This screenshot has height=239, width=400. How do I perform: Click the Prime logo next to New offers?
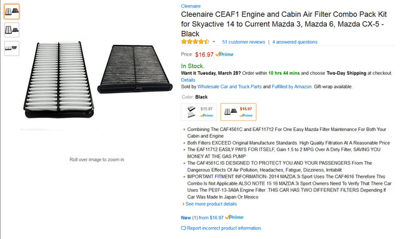[x=234, y=217]
